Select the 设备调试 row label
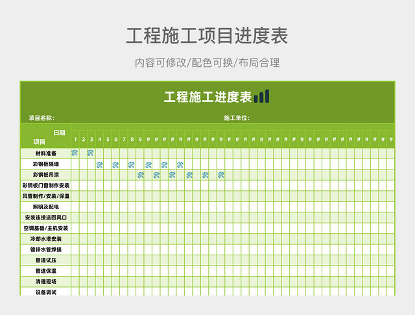 point(46,292)
